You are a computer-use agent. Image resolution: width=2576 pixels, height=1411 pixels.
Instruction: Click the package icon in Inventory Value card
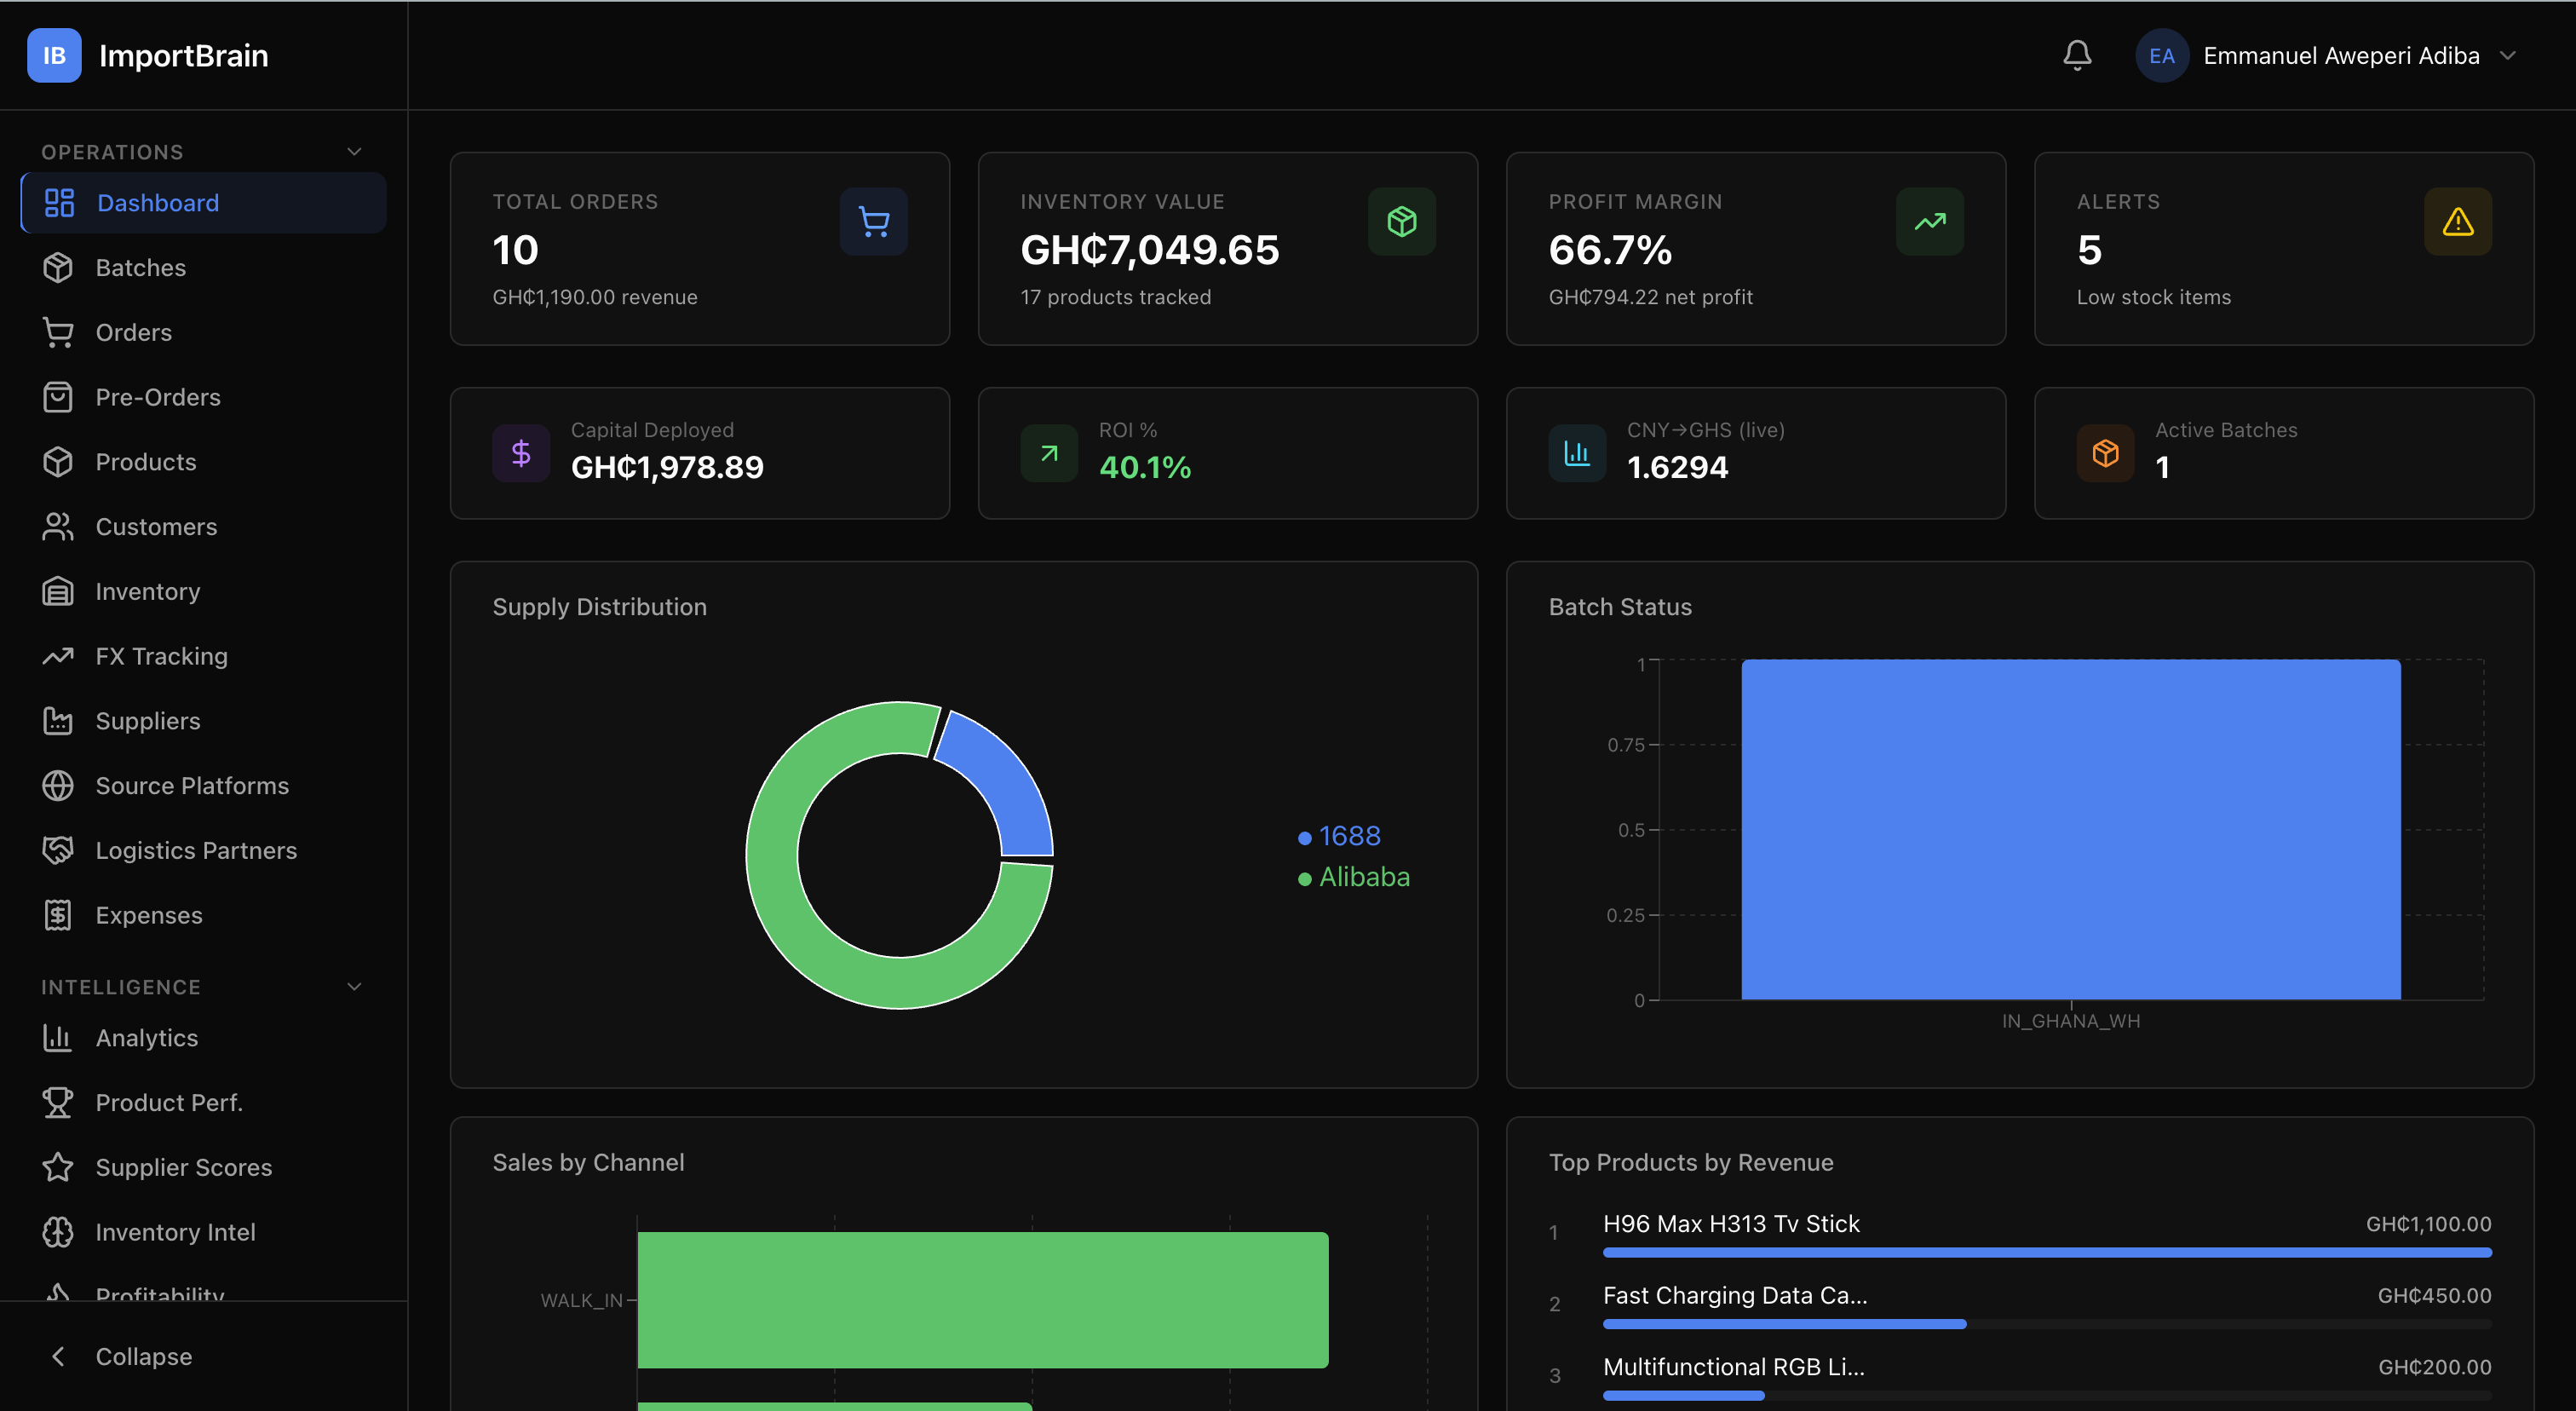(1402, 221)
